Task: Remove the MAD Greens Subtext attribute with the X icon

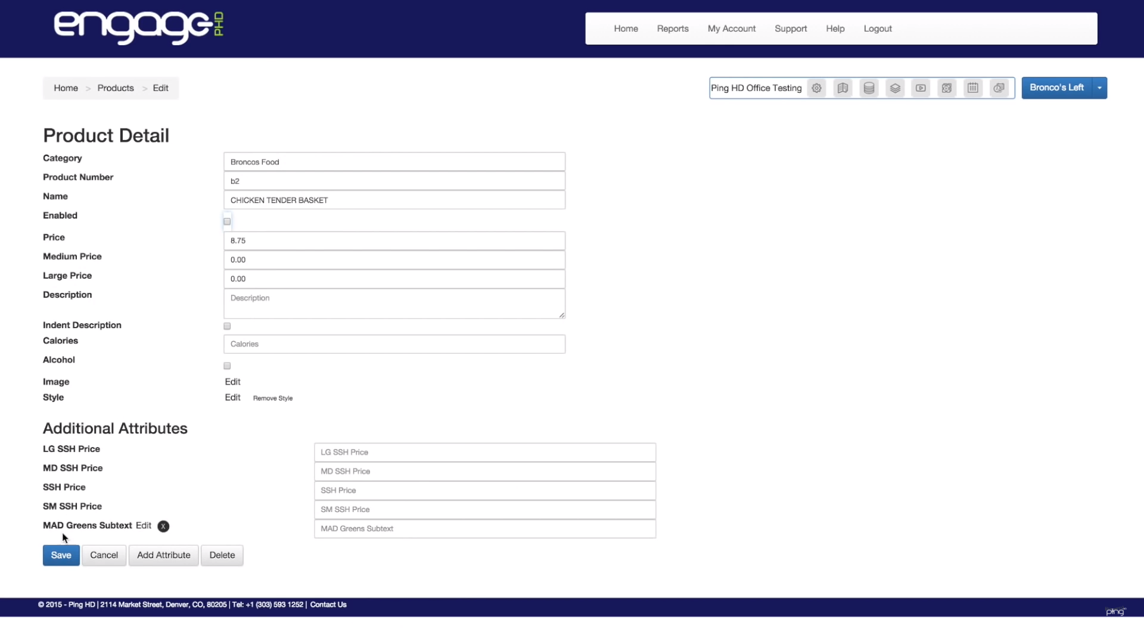Action: [163, 526]
